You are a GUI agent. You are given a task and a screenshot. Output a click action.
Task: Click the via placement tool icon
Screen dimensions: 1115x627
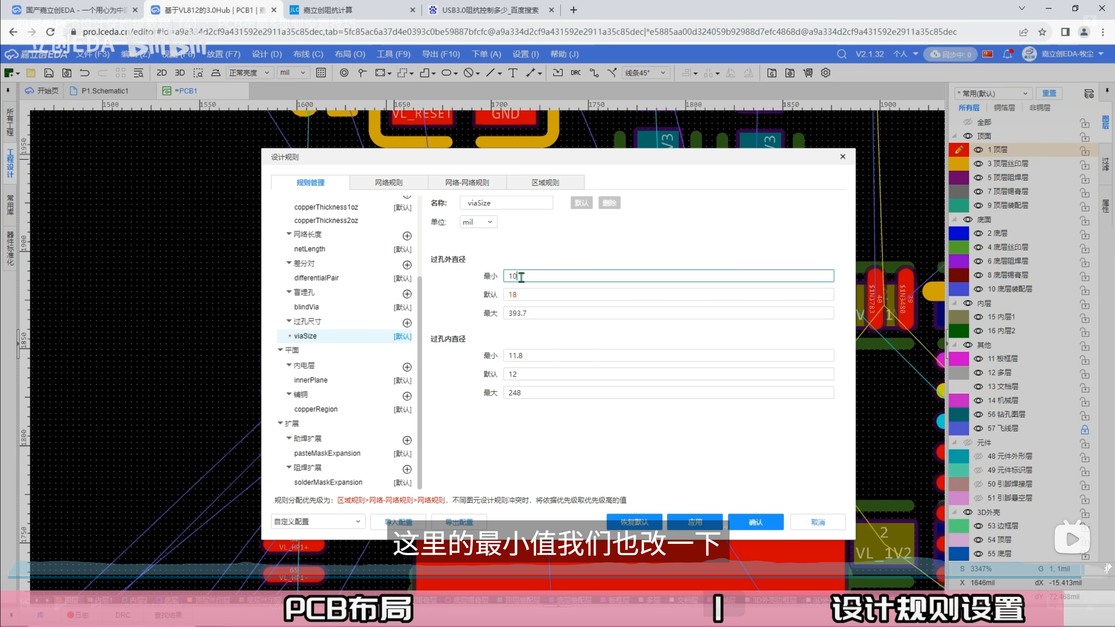344,73
